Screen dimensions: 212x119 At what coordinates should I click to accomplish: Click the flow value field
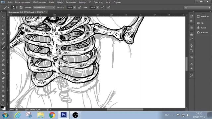[93, 8]
